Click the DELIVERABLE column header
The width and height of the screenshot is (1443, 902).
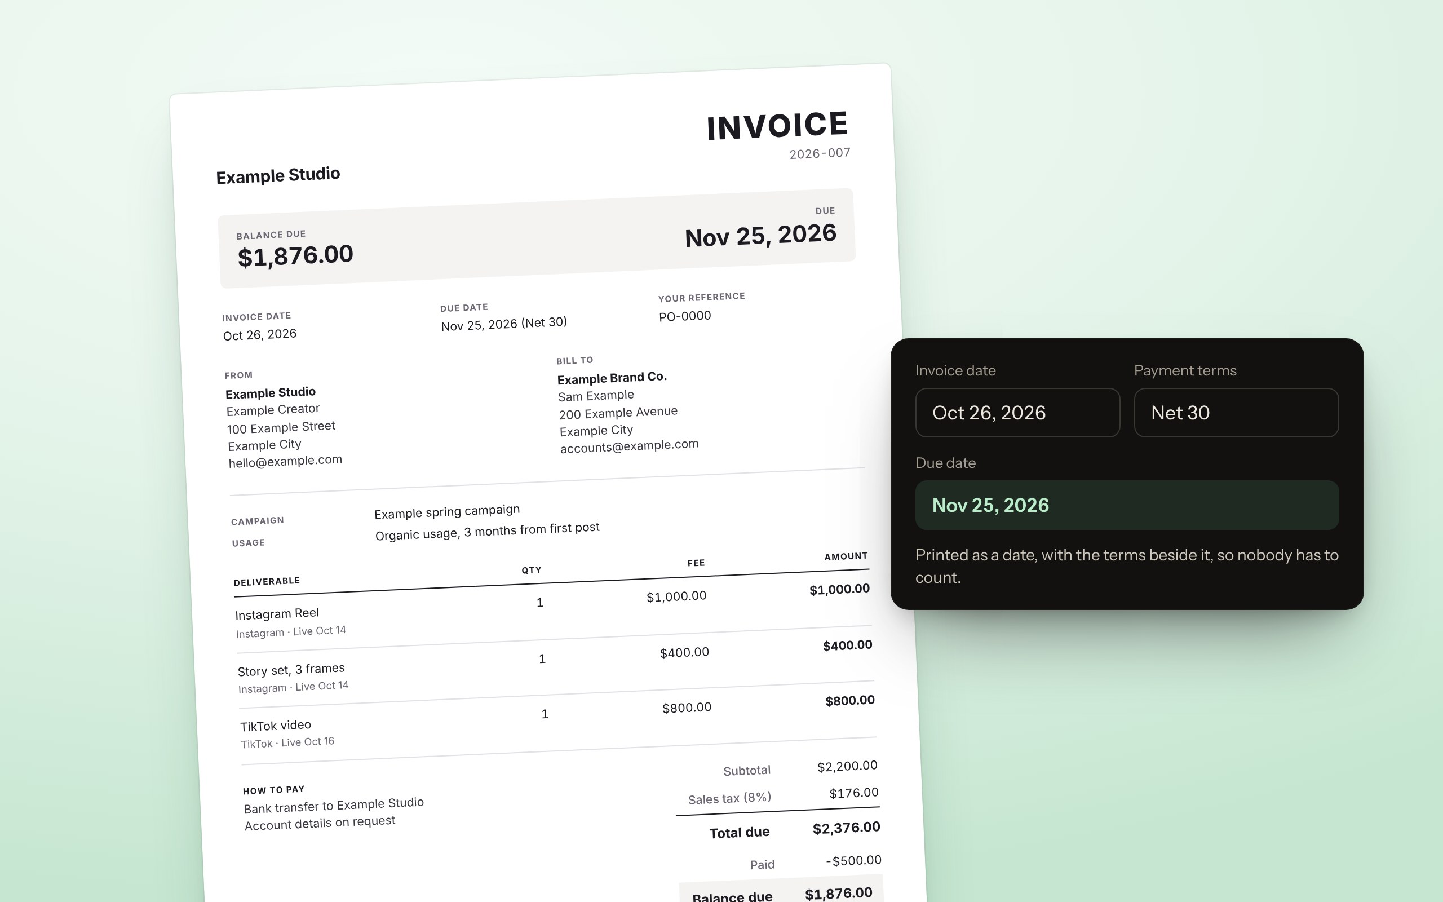click(267, 581)
